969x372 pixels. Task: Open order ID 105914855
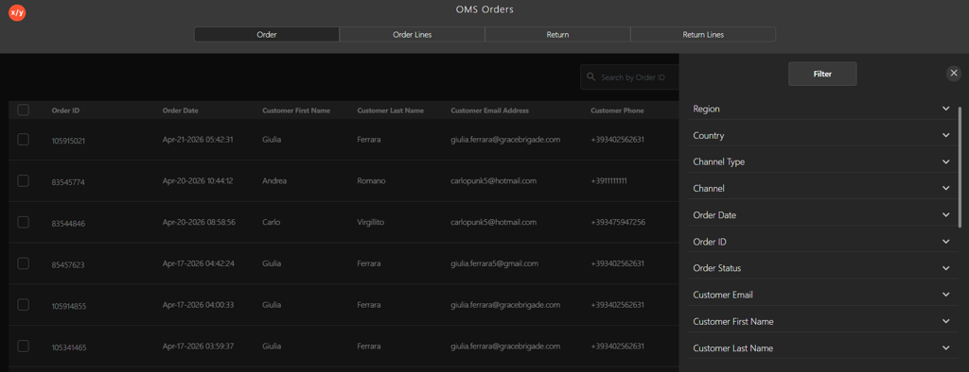point(68,307)
